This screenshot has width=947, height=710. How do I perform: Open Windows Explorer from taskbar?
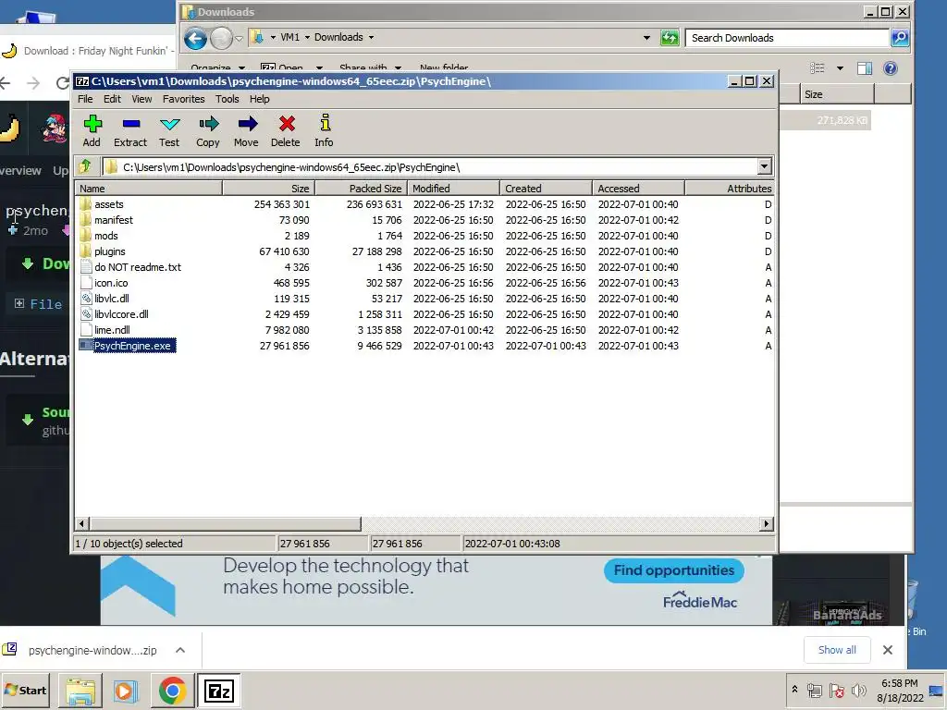click(x=80, y=691)
